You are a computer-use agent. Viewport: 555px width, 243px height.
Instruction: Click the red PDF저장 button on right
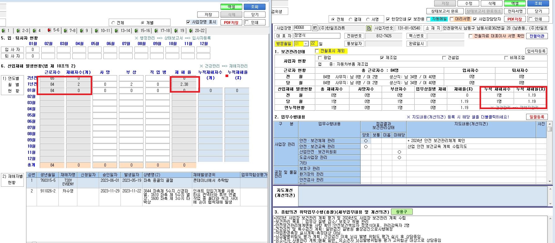(x=514, y=19)
